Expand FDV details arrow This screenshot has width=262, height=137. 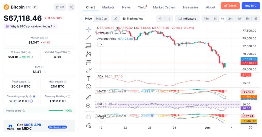[45, 72]
